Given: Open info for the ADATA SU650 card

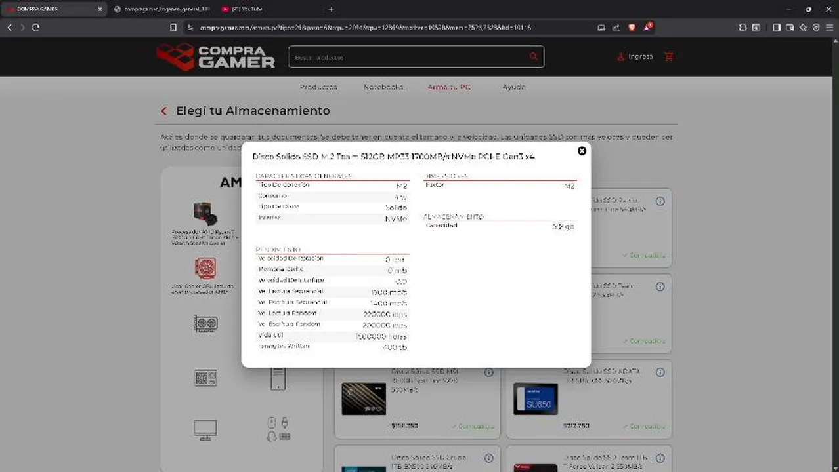Looking at the screenshot, I should [660, 372].
